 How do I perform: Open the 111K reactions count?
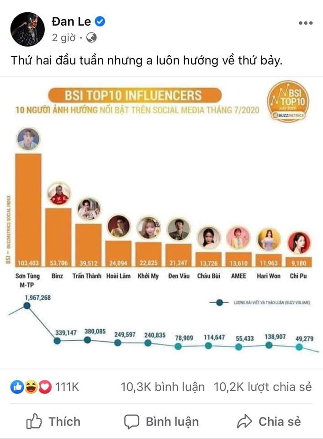coord(67,387)
